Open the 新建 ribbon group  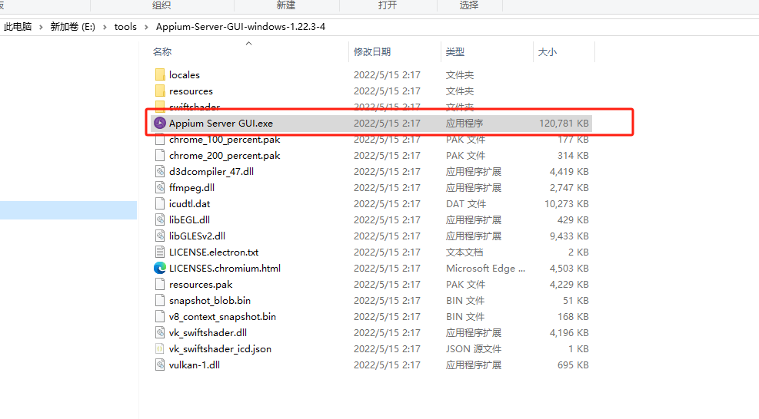coord(285,5)
